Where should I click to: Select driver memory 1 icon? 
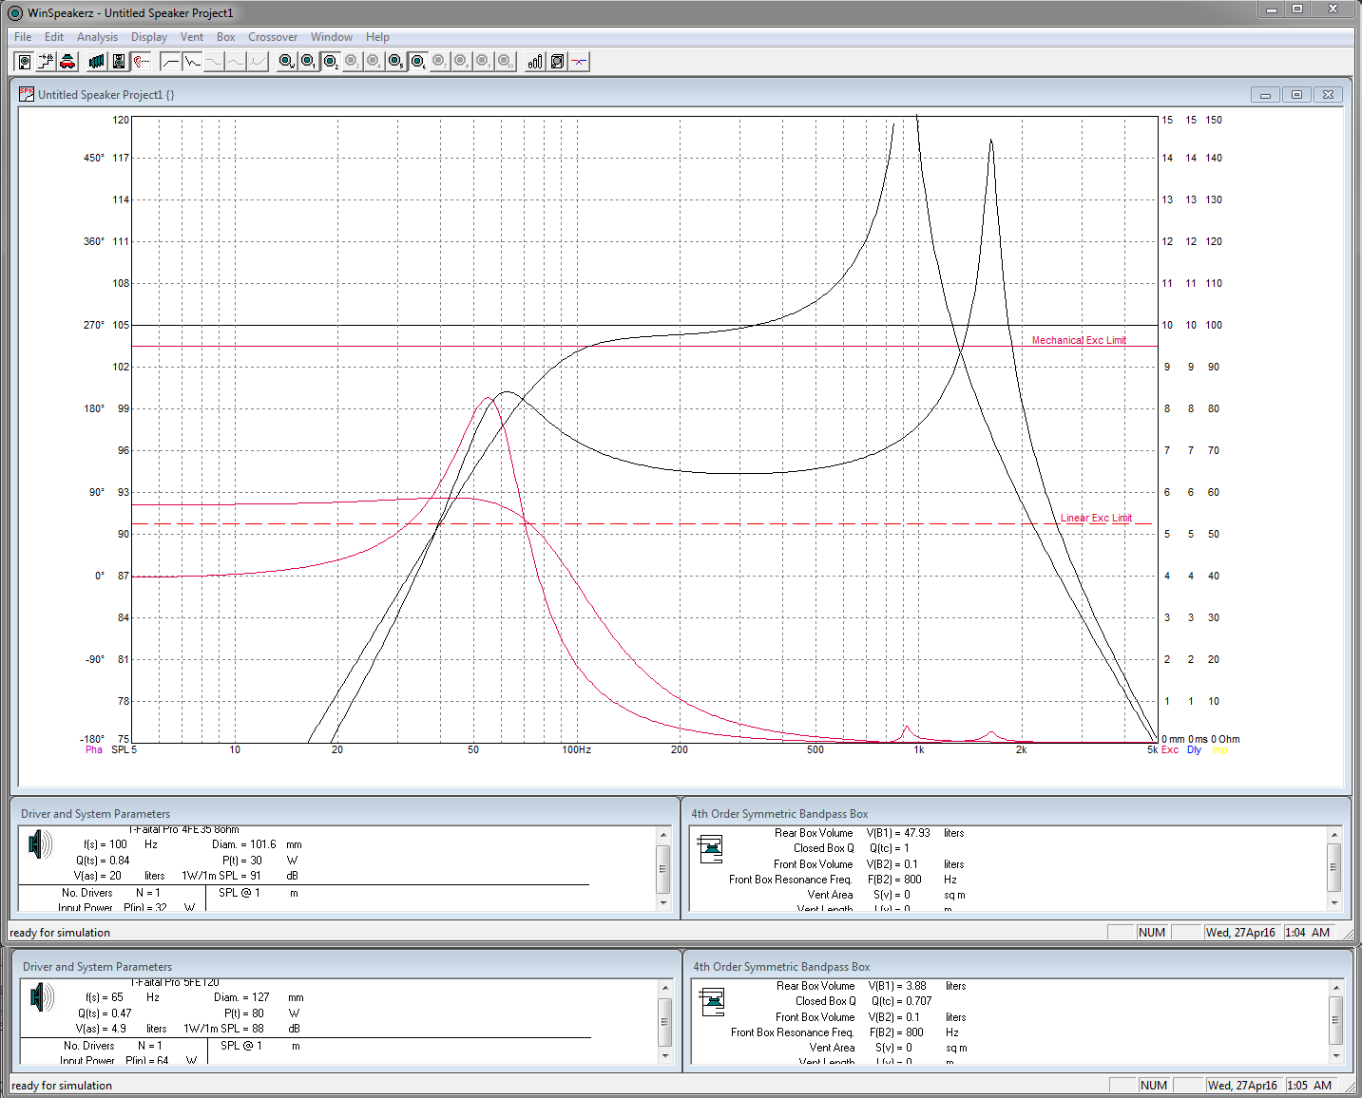(x=308, y=62)
